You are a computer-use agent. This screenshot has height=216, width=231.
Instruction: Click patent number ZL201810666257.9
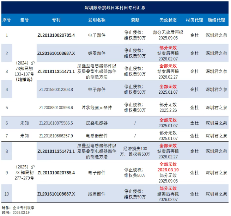coord(56,136)
